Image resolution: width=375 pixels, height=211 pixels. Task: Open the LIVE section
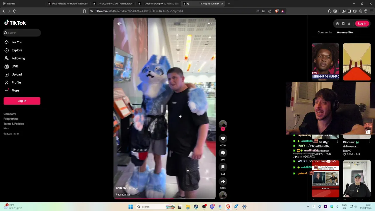(x=15, y=67)
